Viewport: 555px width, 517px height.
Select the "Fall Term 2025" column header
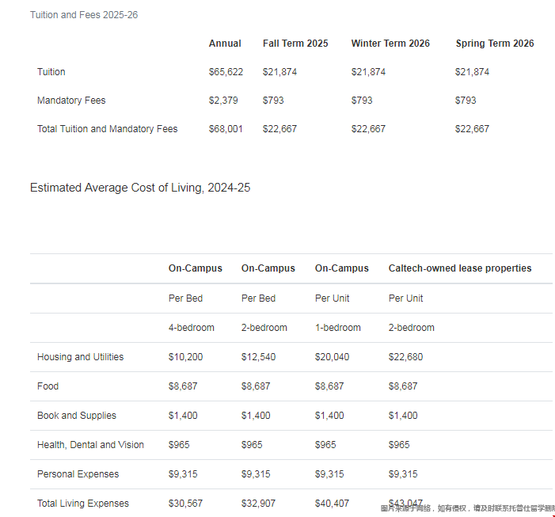pos(295,44)
